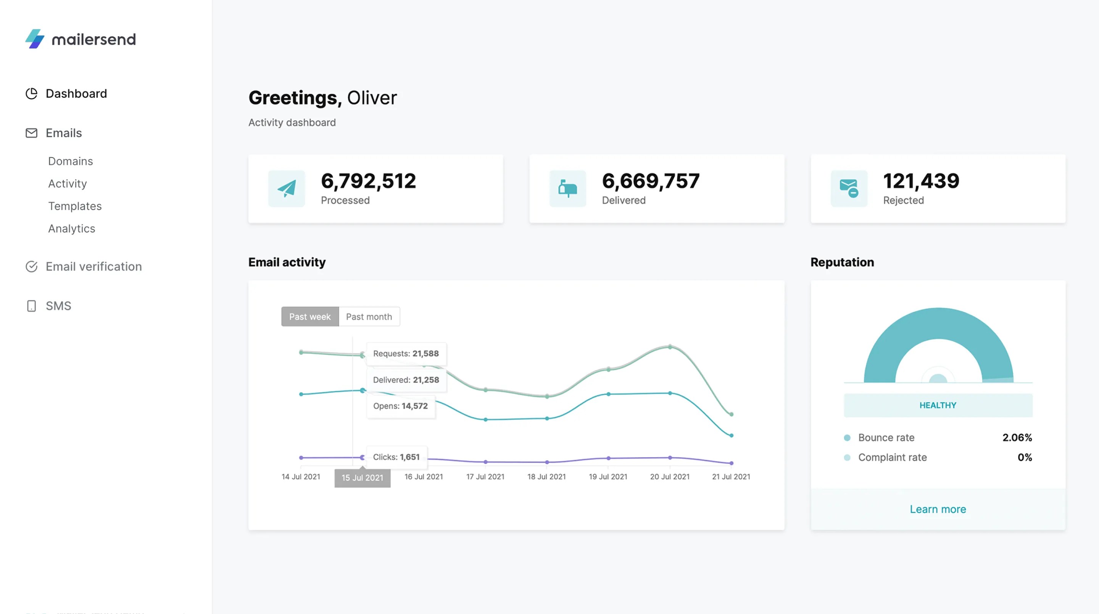This screenshot has height=614, width=1099.
Task: Click the mailbox icon on Delivered card
Action: (x=567, y=188)
